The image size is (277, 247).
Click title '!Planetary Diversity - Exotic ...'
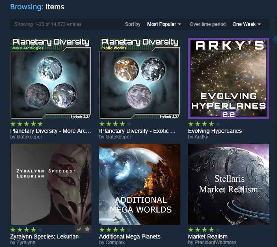pos(137,131)
